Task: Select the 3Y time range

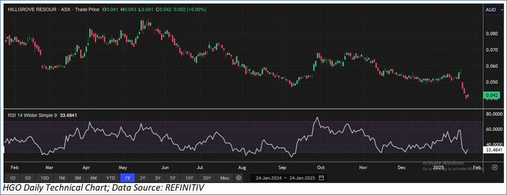Action: pos(158,178)
